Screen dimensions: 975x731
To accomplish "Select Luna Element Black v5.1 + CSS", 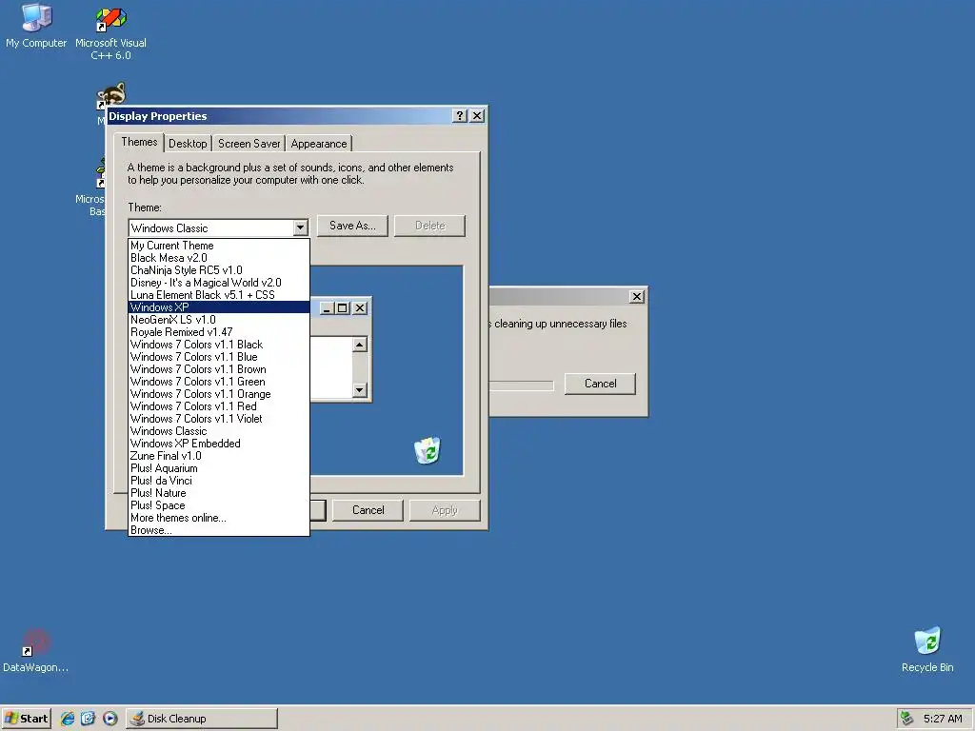I will (219, 295).
